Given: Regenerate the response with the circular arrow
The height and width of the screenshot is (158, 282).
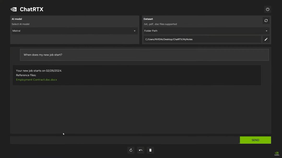Looking at the screenshot, I should (131, 150).
